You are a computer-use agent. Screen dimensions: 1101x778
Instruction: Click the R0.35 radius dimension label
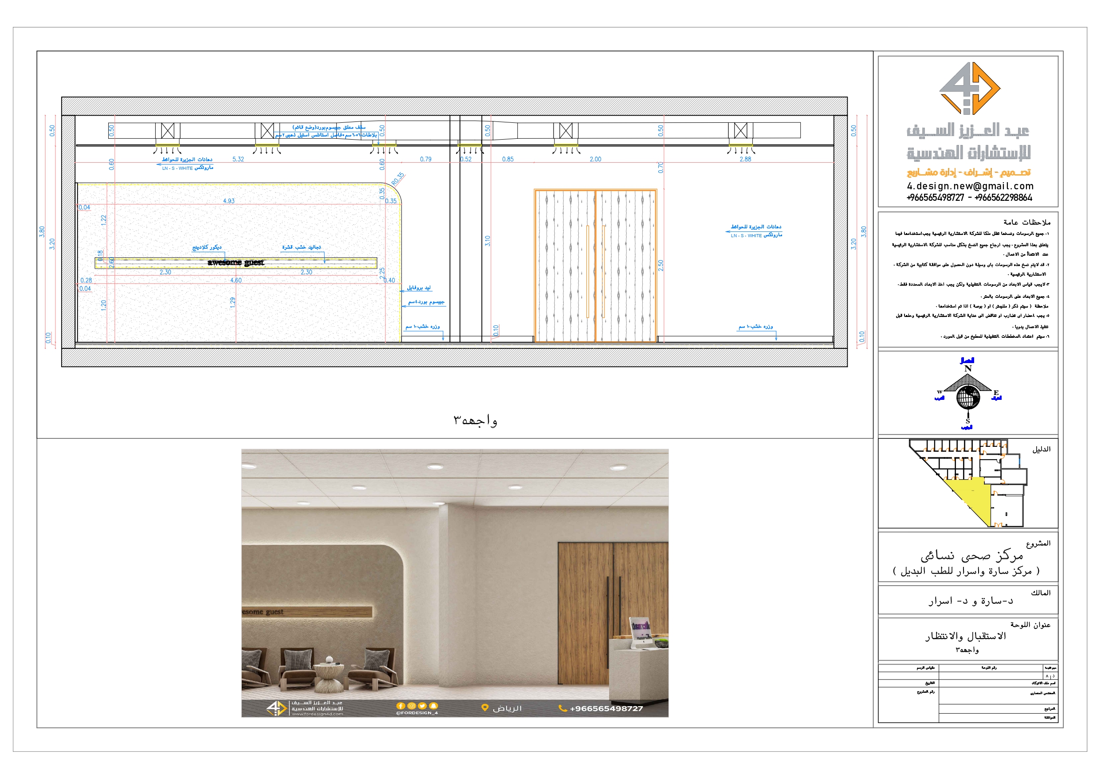397,179
